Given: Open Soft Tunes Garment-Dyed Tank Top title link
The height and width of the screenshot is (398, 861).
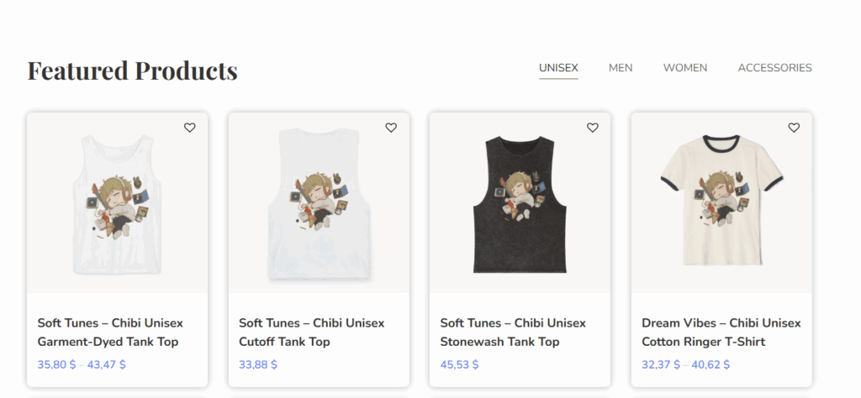Looking at the screenshot, I should 110,333.
